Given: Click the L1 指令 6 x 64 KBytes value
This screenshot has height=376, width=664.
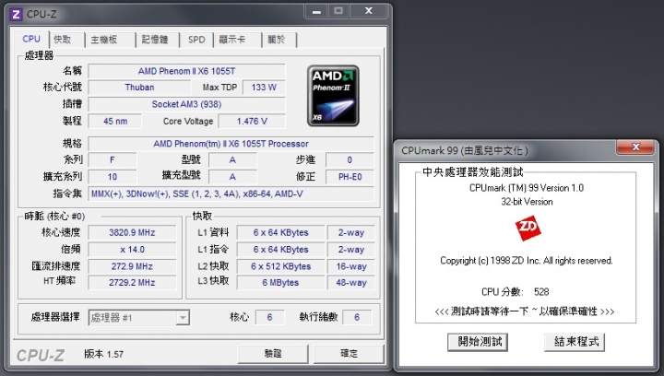Looking at the screenshot, I should (280, 250).
